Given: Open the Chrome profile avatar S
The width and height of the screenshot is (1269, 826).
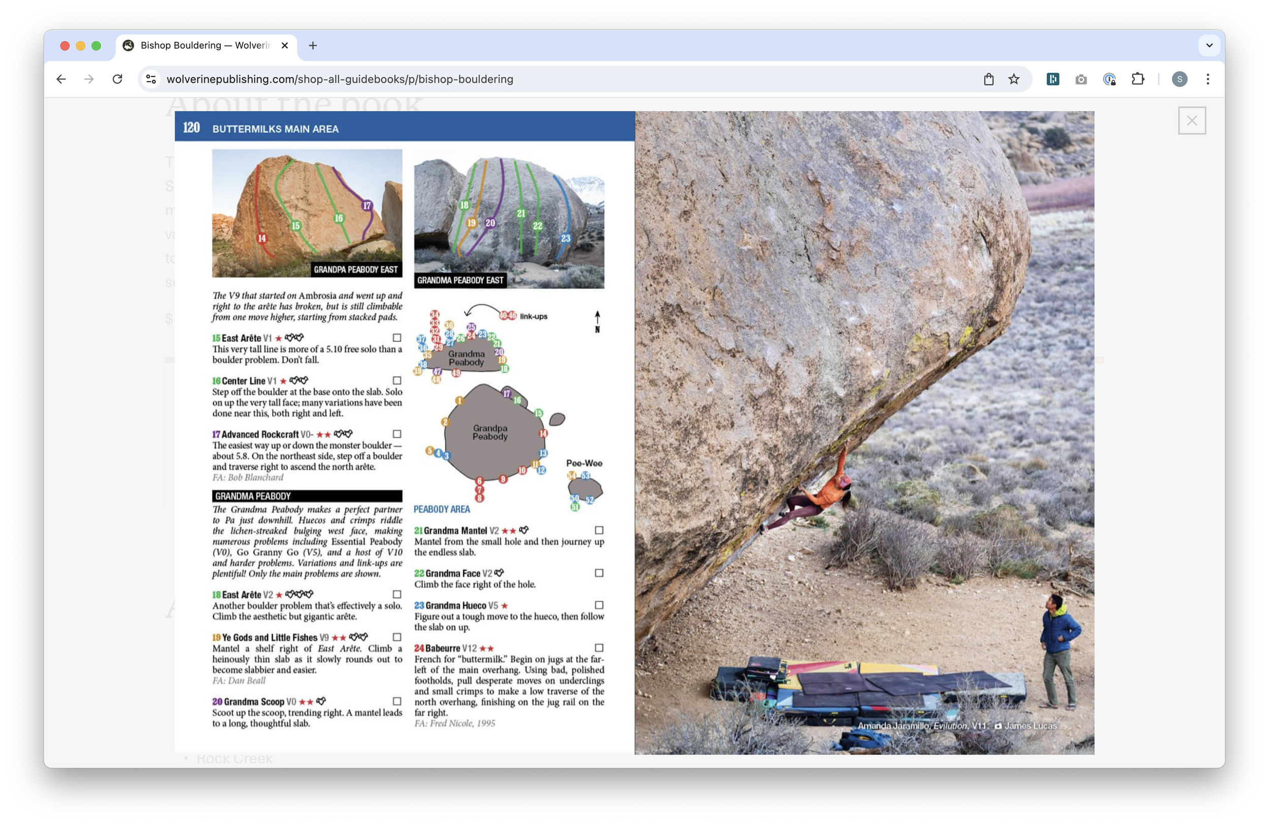Looking at the screenshot, I should coord(1180,79).
